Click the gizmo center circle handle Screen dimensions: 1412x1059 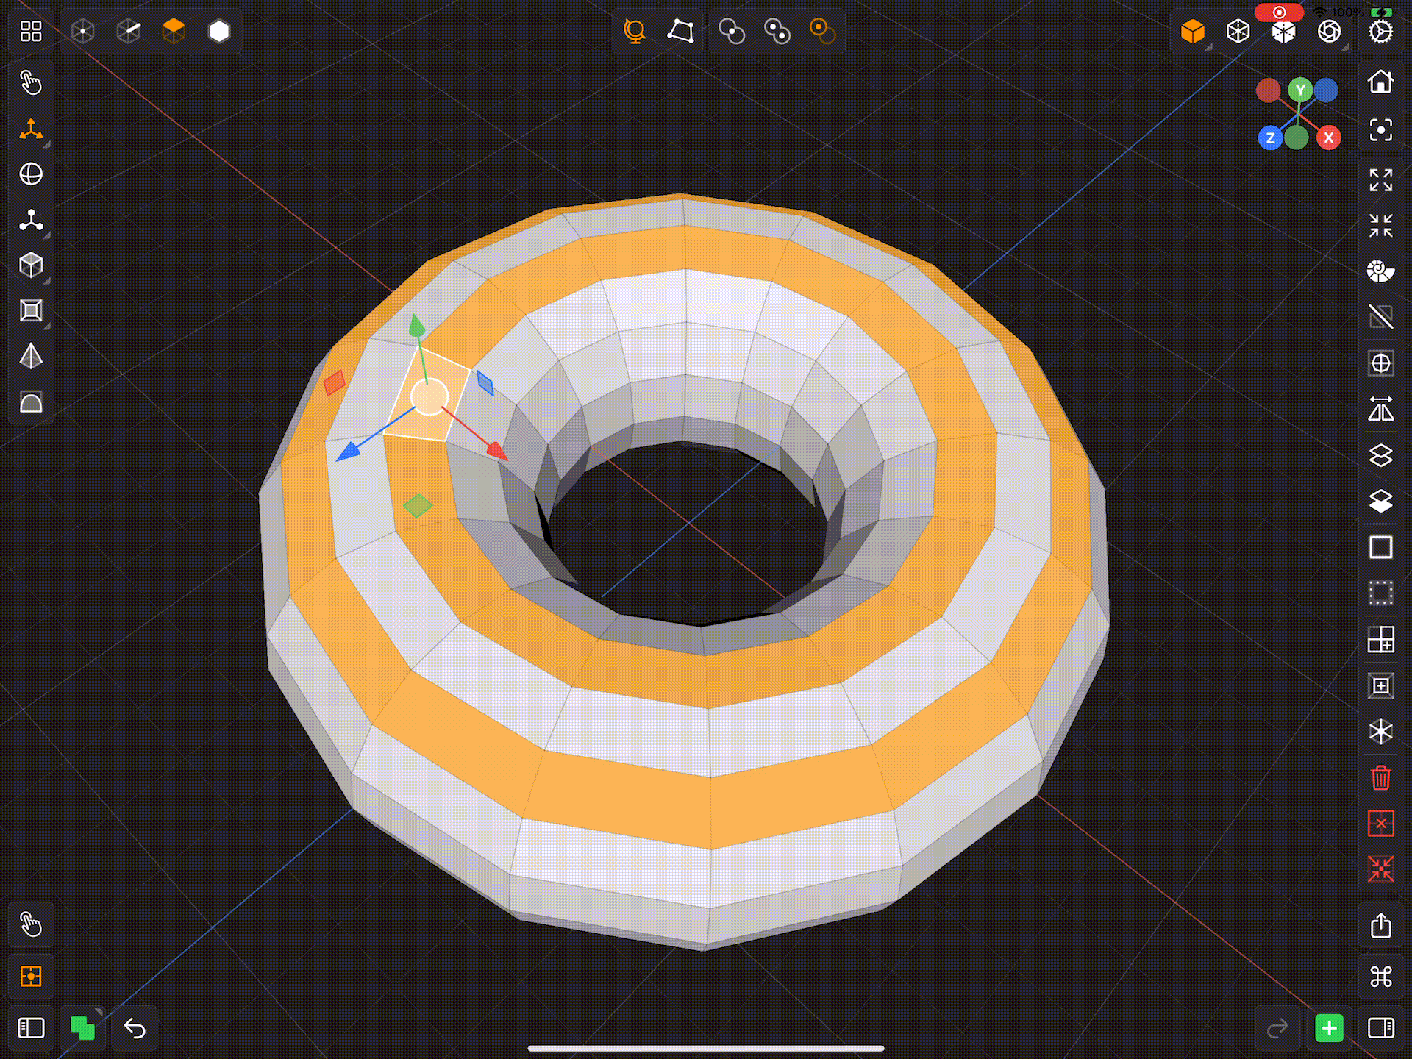(x=429, y=397)
